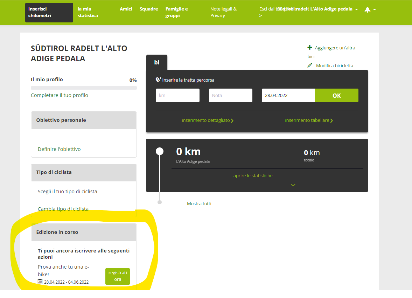This screenshot has width=412, height=298.
Task: Focus the km input field
Action: (177, 95)
